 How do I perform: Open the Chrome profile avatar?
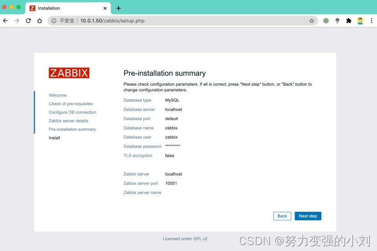click(360, 20)
